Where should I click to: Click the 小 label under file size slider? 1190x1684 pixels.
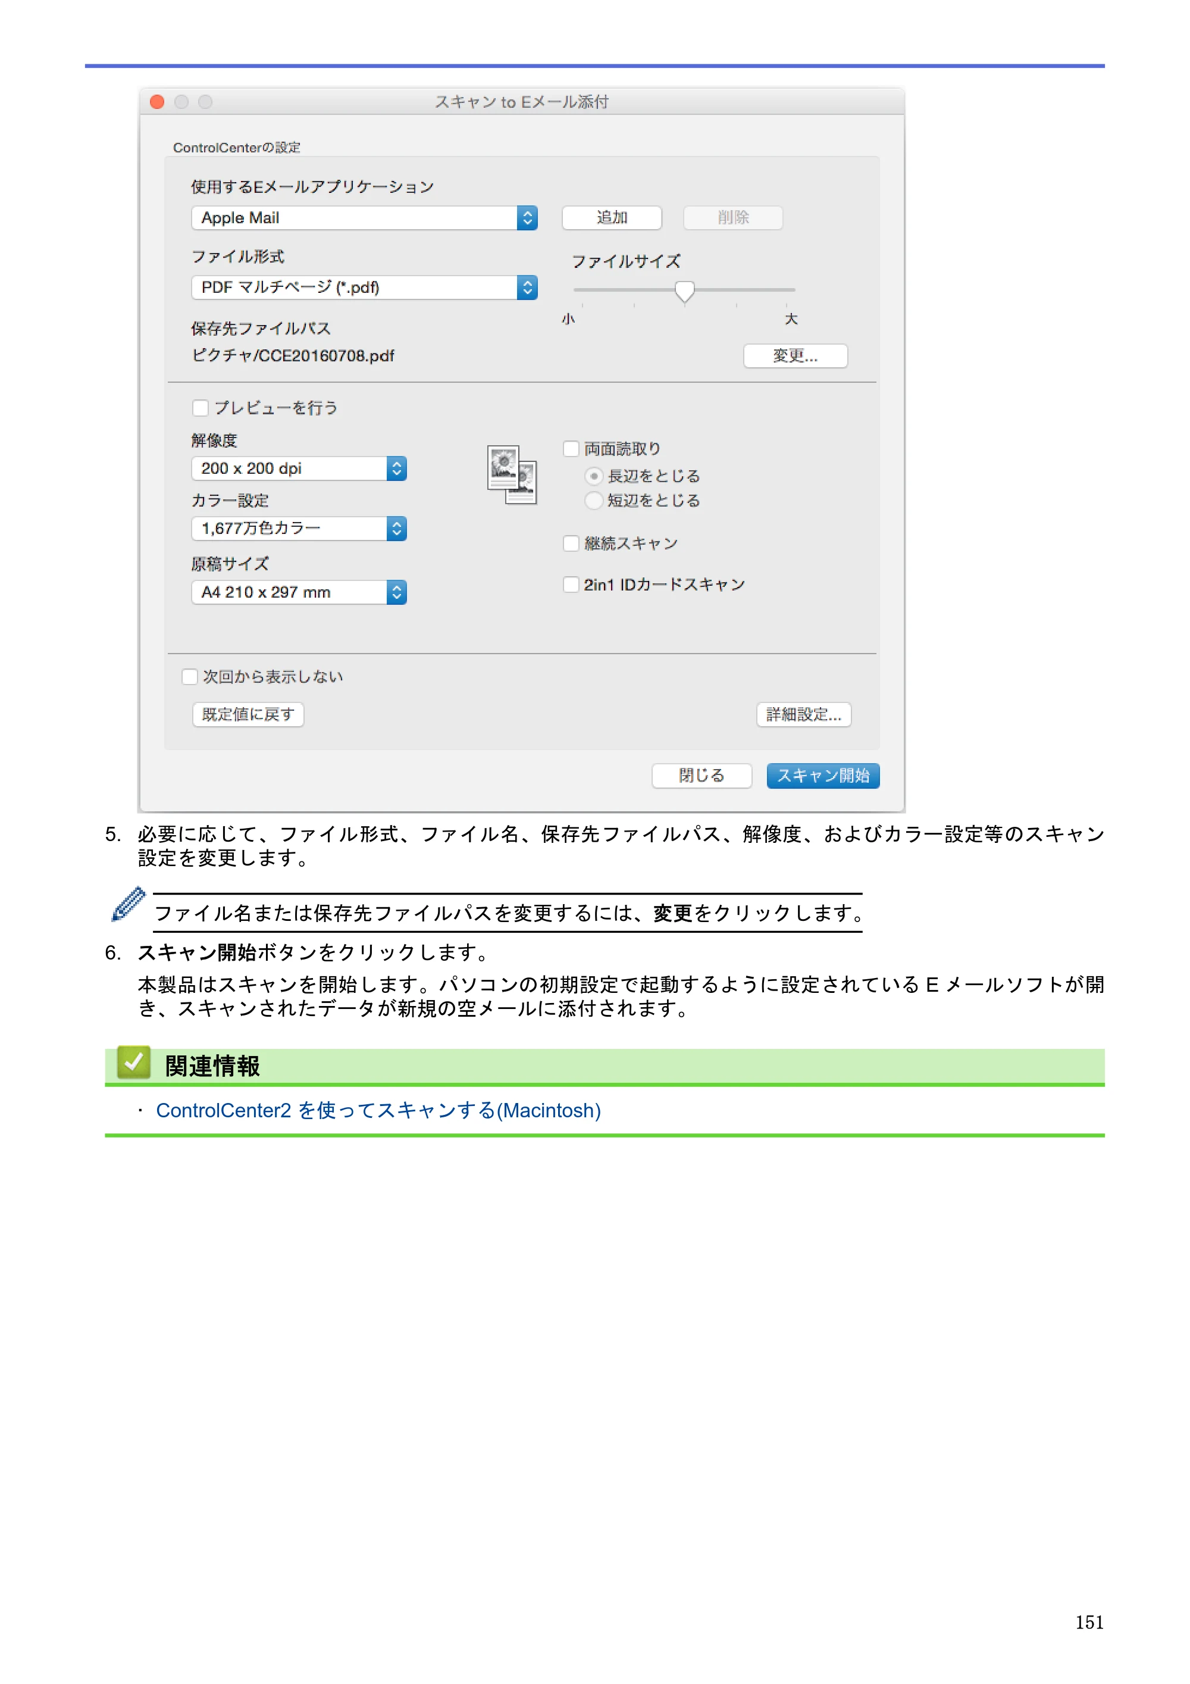click(568, 319)
